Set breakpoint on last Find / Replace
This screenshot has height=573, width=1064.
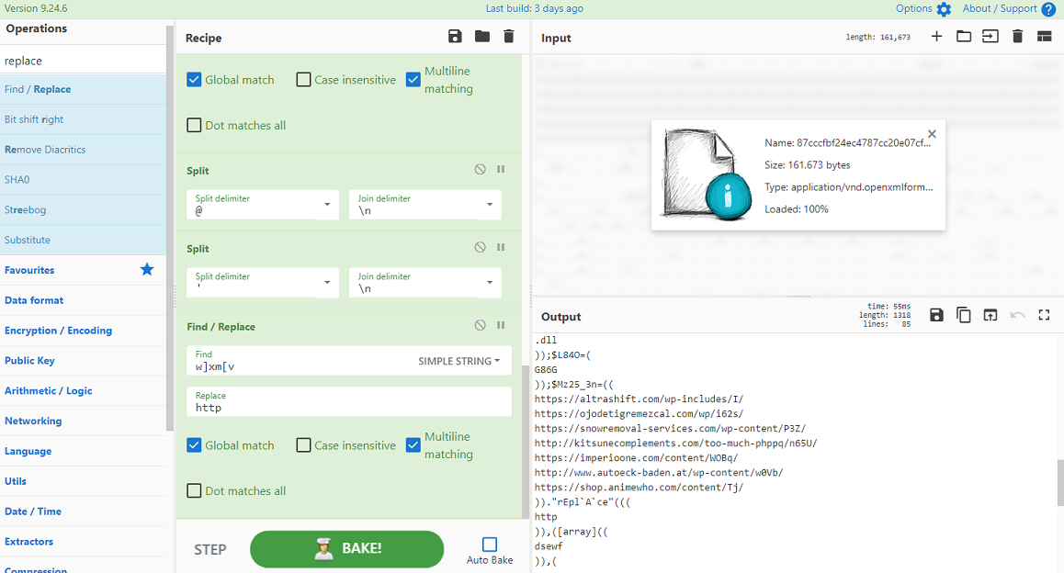[x=501, y=325]
